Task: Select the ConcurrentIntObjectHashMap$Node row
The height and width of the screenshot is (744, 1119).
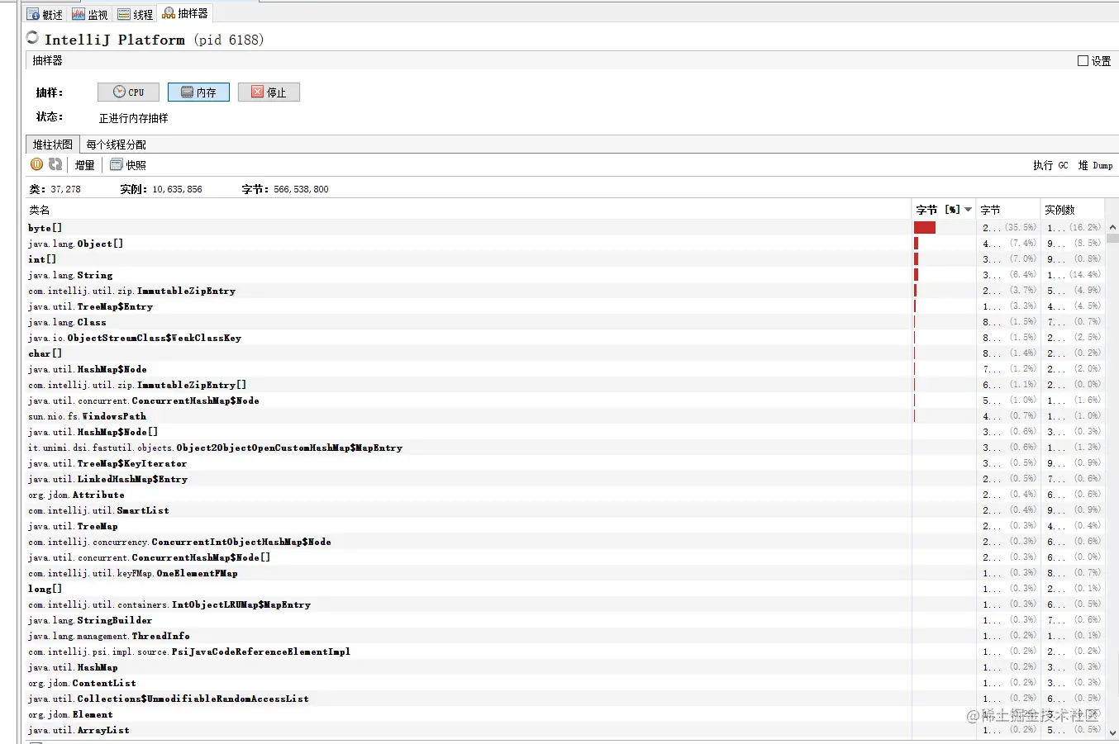Action: tap(566, 542)
